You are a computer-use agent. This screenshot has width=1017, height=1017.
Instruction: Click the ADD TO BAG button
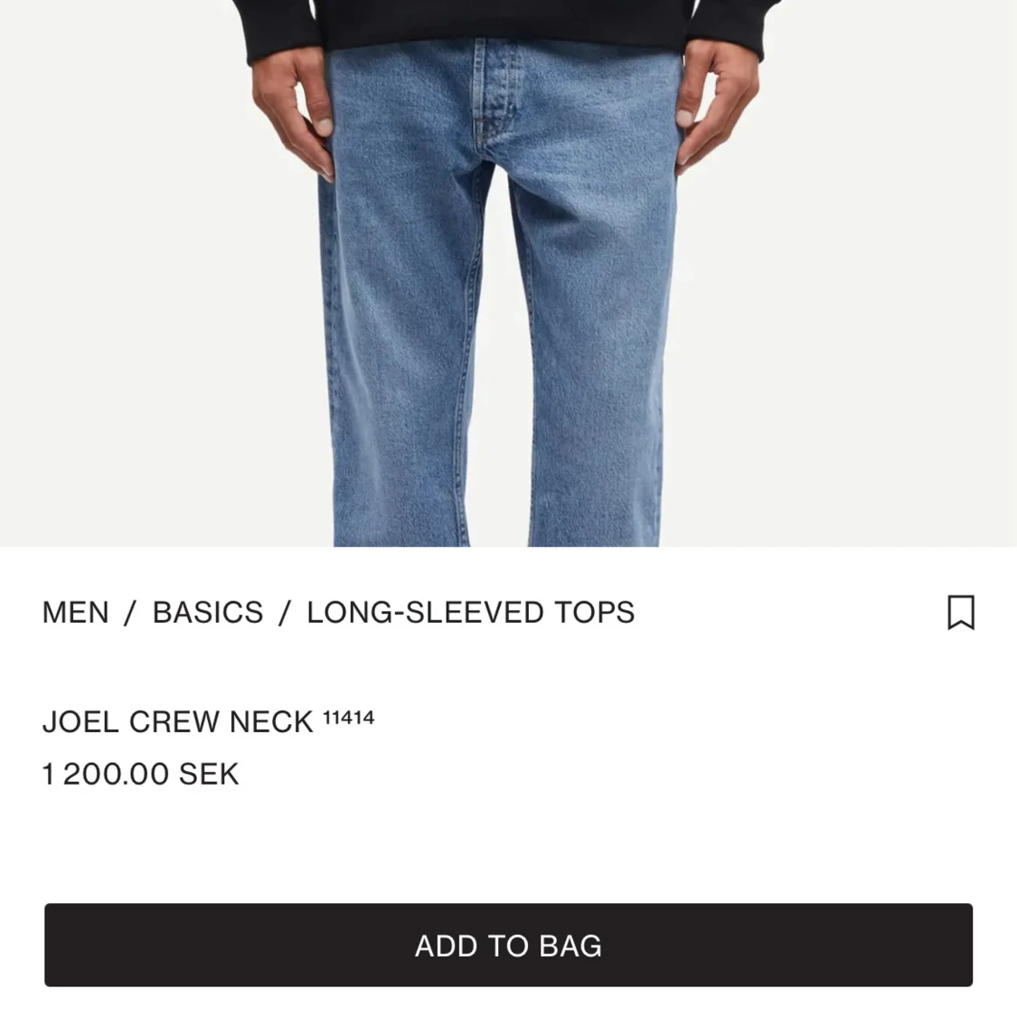508,945
